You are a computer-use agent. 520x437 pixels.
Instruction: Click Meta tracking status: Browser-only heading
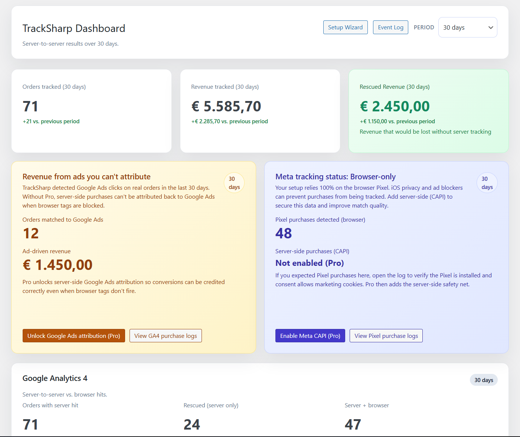point(336,177)
